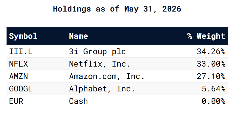The height and width of the screenshot is (113, 233).
Task: Click the Amazon.com, Inc. name
Action: tap(107, 77)
